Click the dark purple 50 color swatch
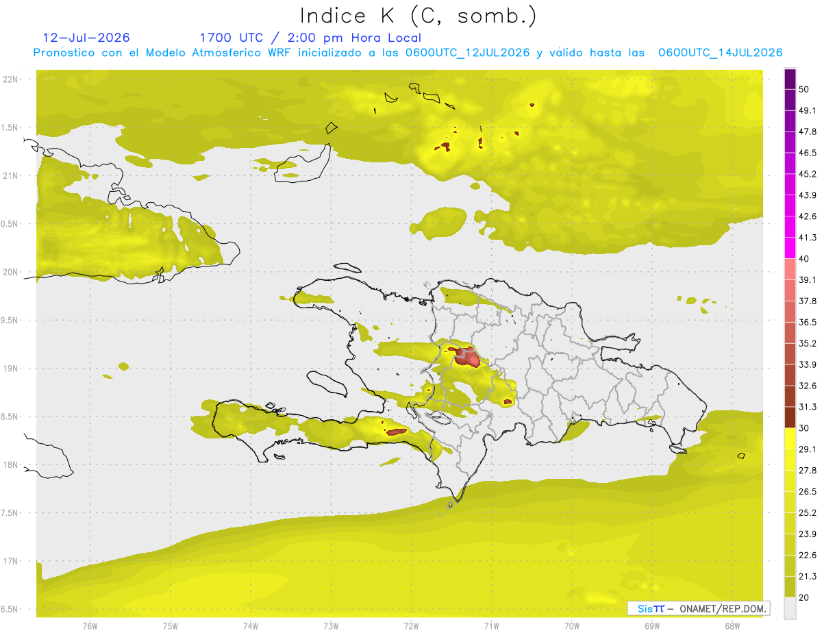 pos(790,80)
